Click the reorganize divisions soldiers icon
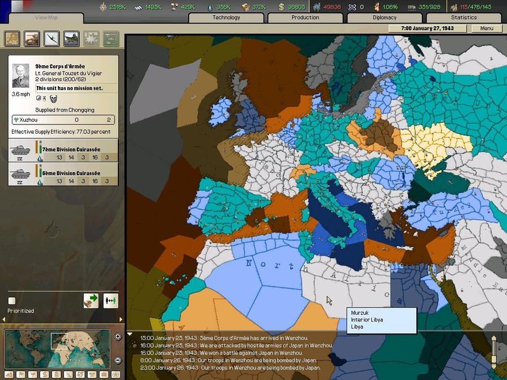The height and width of the screenshot is (380, 507). (x=110, y=301)
